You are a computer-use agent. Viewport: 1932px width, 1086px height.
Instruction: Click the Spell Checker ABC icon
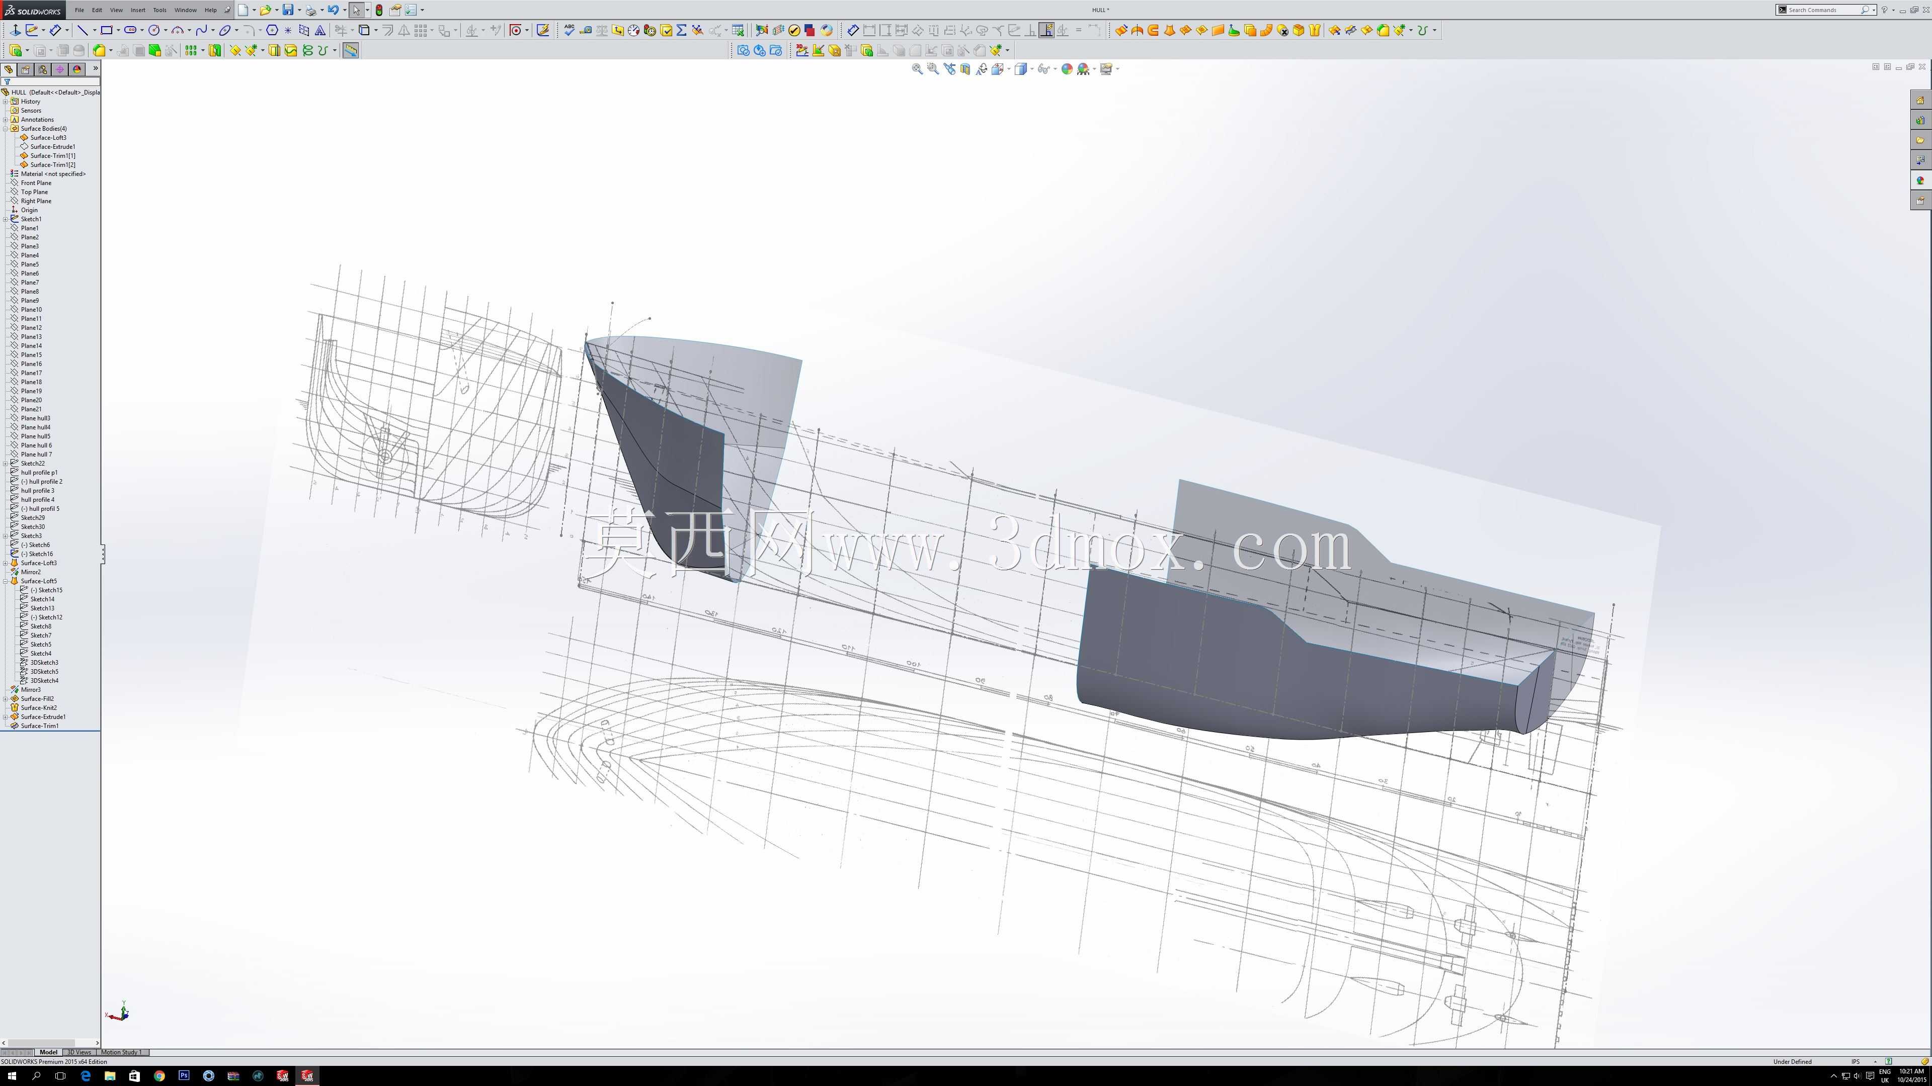pyautogui.click(x=569, y=30)
